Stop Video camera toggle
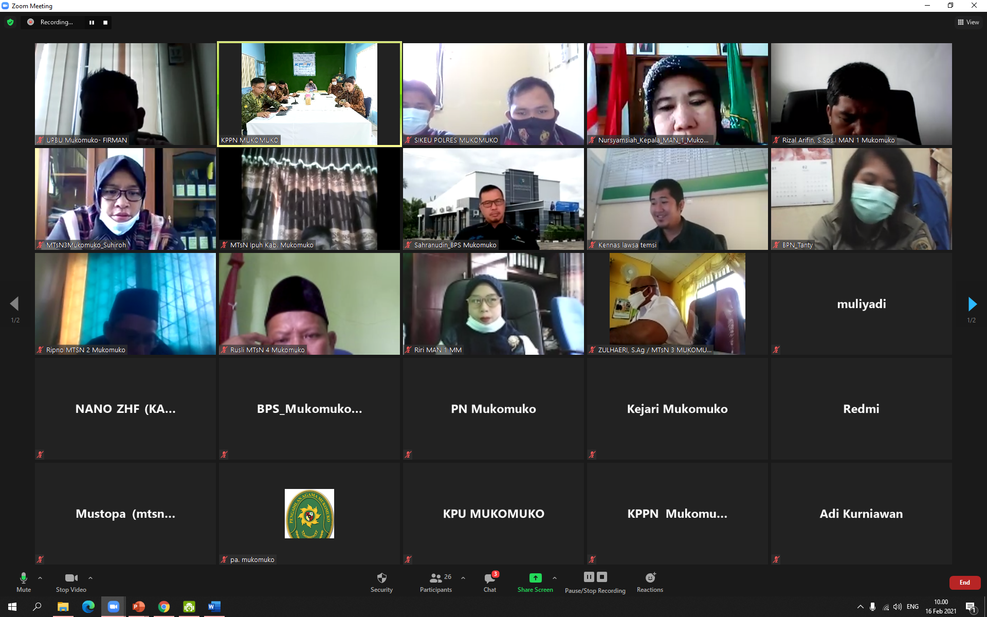Image resolution: width=987 pixels, height=617 pixels. coord(71,583)
